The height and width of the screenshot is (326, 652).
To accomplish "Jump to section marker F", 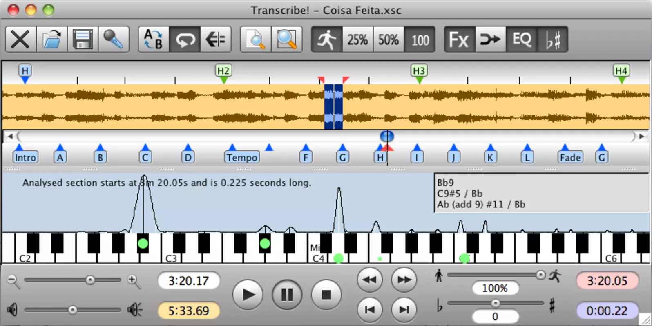I will pyautogui.click(x=306, y=157).
